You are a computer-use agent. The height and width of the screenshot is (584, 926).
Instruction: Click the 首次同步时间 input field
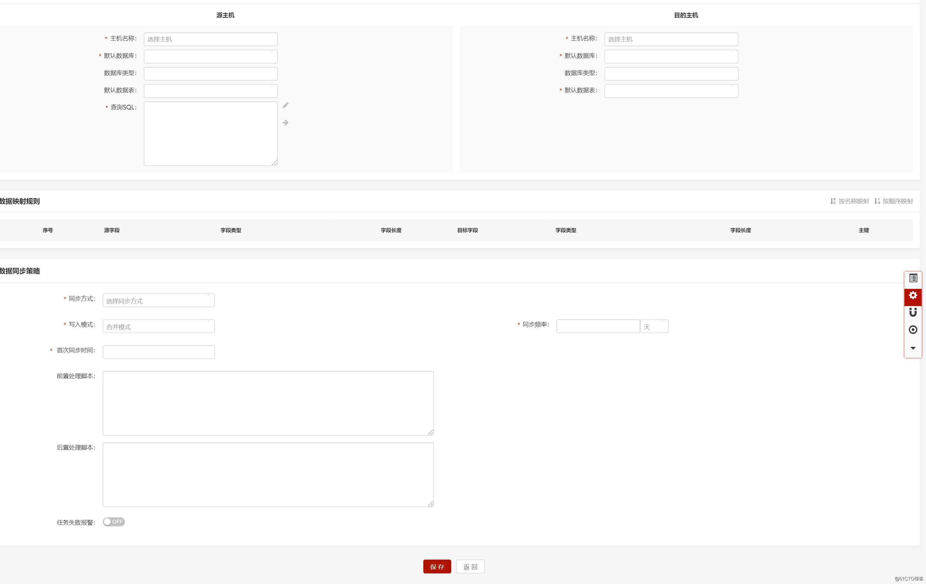coord(158,352)
